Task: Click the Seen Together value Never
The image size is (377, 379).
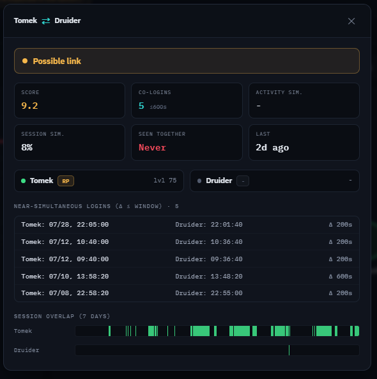Action: click(152, 147)
